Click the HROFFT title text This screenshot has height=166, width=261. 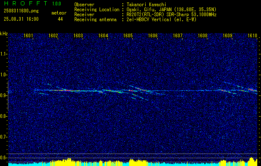pos(26,3)
